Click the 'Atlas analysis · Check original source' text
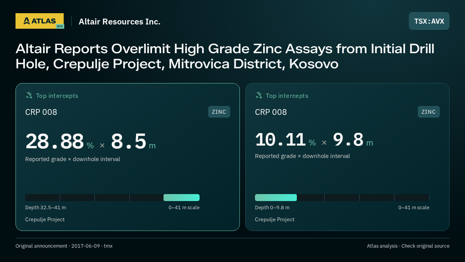The height and width of the screenshot is (262, 465). 408,246
